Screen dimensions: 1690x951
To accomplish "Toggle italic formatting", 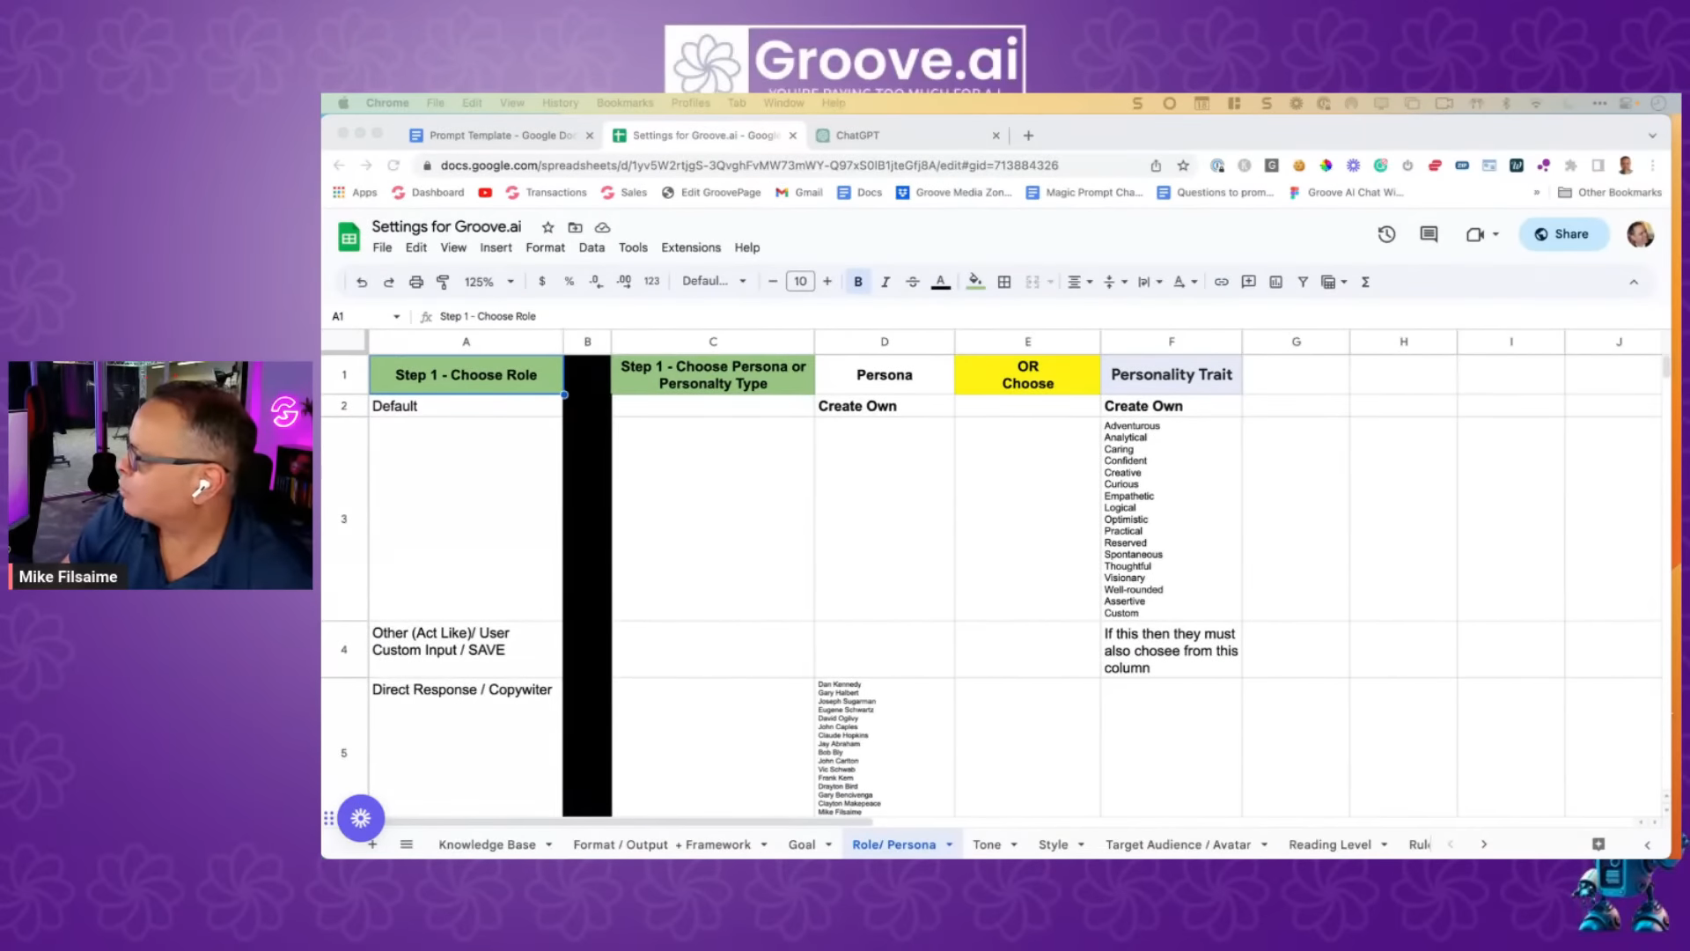I will [x=885, y=282].
